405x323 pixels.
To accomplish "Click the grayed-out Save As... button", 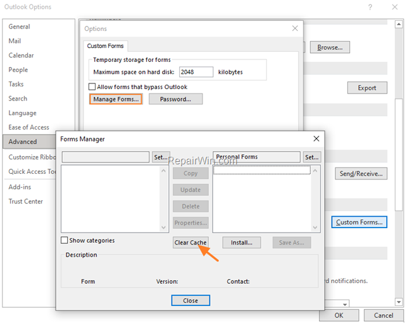I will click(x=292, y=243).
